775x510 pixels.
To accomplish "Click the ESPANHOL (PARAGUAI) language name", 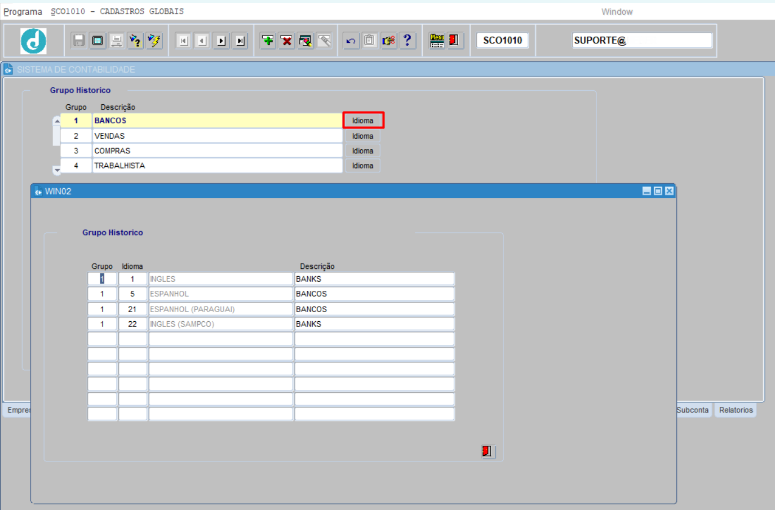I will pyautogui.click(x=220, y=309).
